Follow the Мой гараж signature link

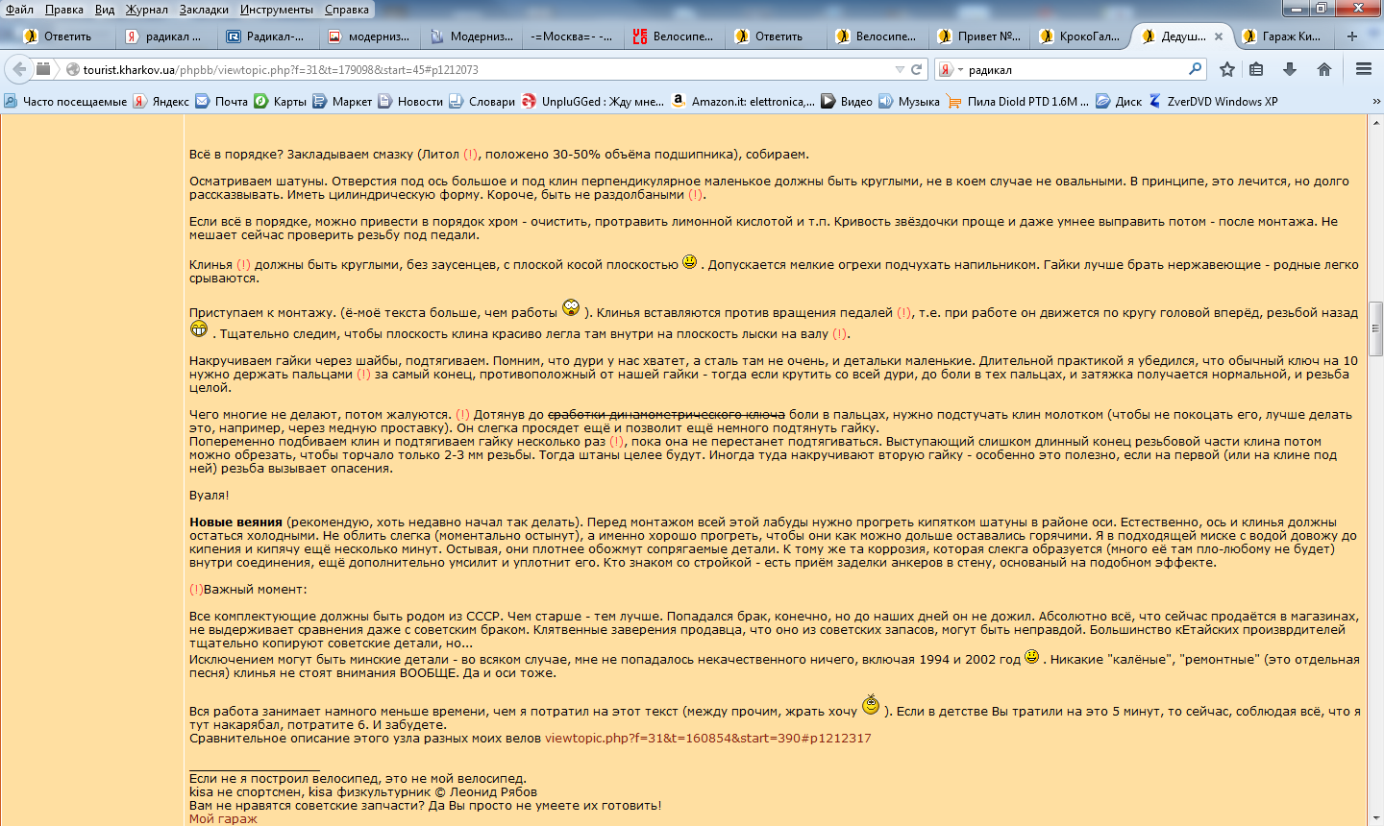[x=223, y=819]
